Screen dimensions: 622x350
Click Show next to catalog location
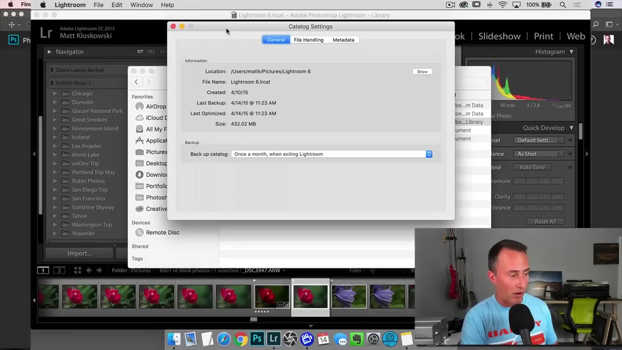pos(422,71)
